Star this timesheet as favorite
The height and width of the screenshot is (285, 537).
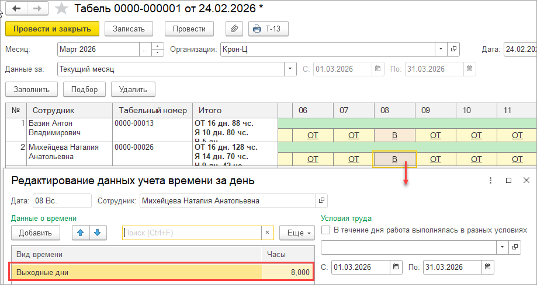point(61,9)
